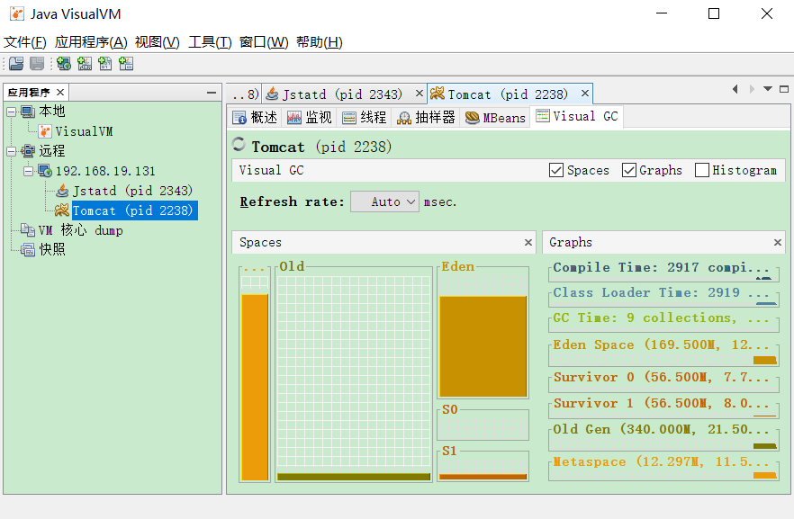794x519 pixels.
Task: Click the Compile Time graph row
Action: tap(663, 273)
